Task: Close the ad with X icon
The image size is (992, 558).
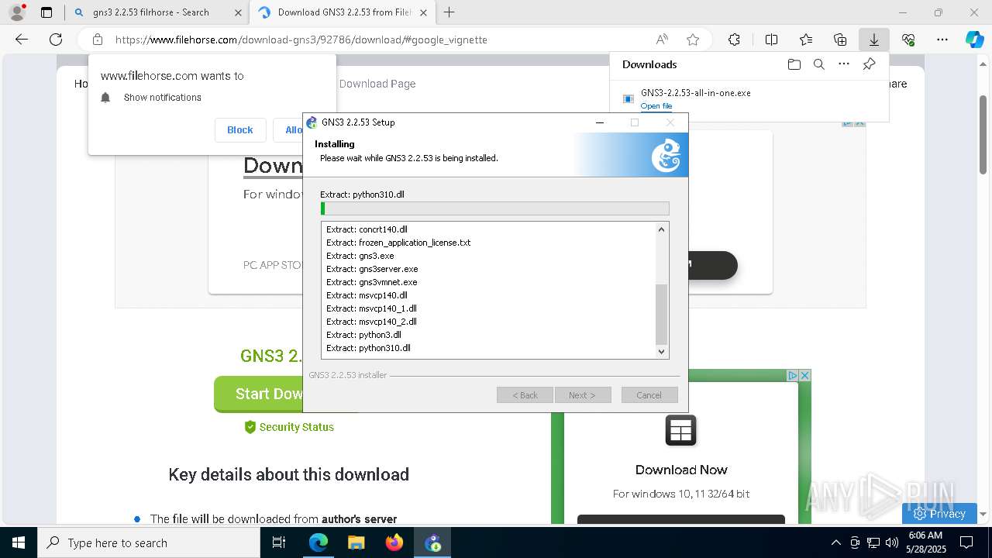Action: click(804, 375)
